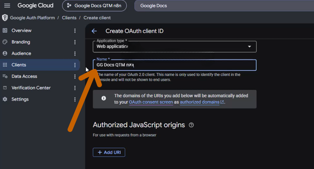The image size is (314, 169).
Task: Open the three-dot menu next to Clients
Action: tap(75, 65)
